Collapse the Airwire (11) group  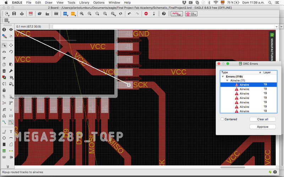(x=227, y=81)
